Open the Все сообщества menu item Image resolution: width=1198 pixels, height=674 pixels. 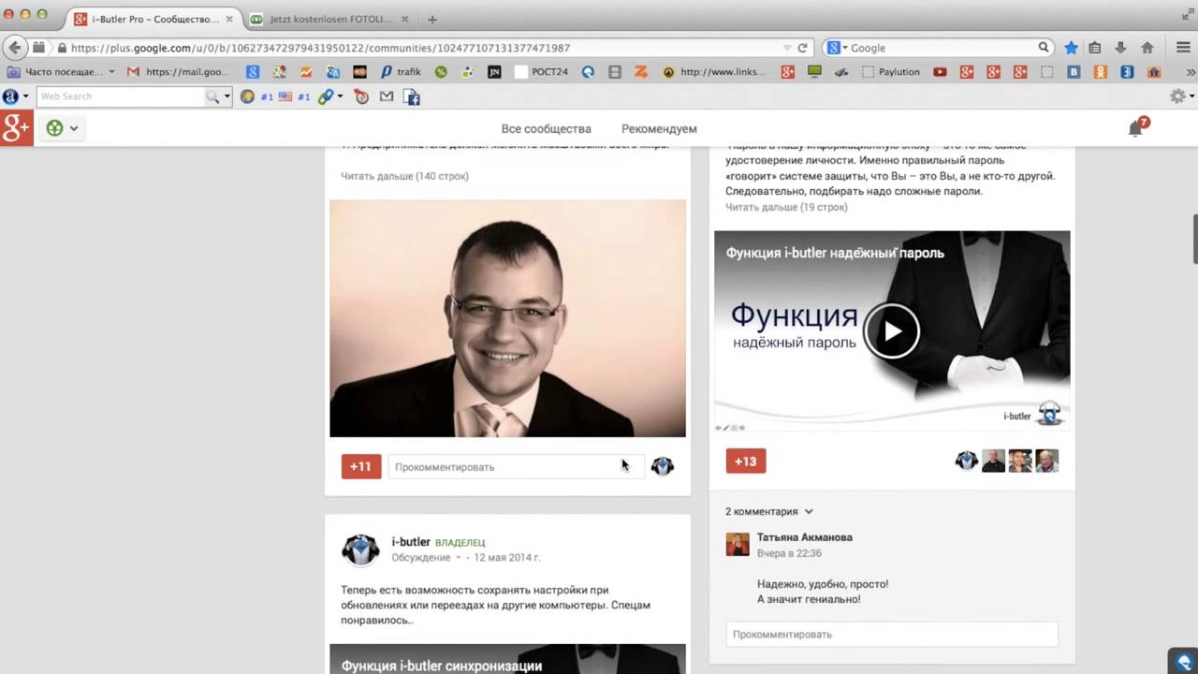[x=547, y=128]
